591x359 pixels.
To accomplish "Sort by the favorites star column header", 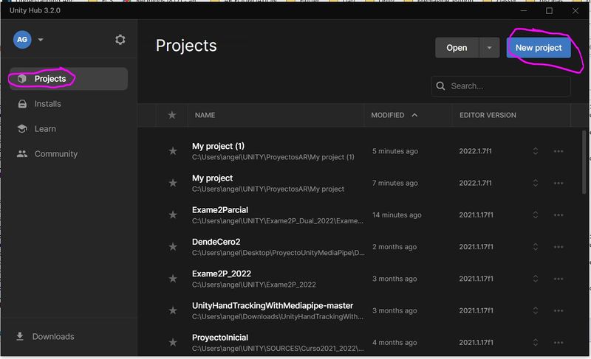I will point(172,115).
